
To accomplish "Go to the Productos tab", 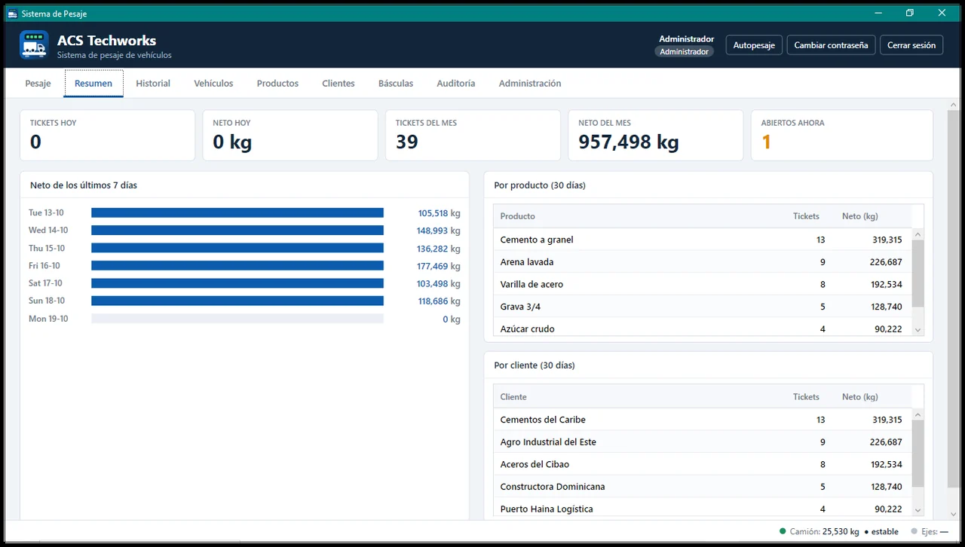I will pyautogui.click(x=277, y=84).
